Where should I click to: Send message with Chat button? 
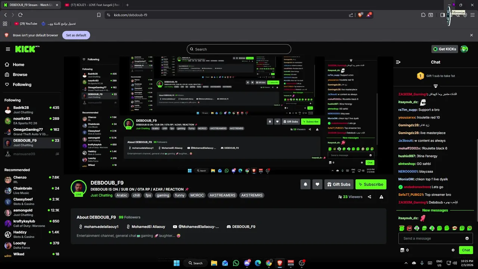point(466,250)
